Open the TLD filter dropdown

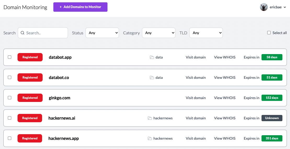point(206,33)
